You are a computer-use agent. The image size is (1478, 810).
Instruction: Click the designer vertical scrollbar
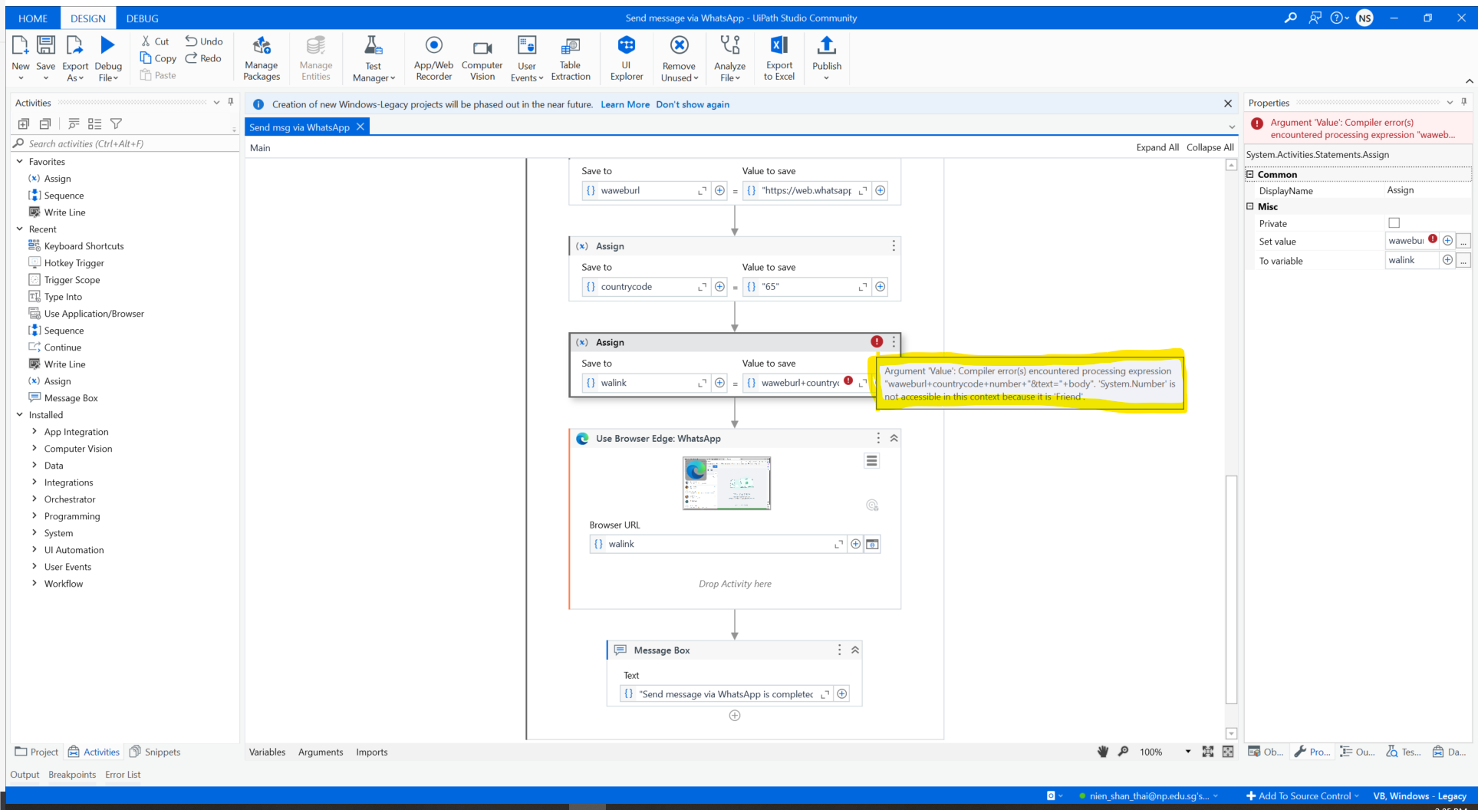pos(1231,589)
